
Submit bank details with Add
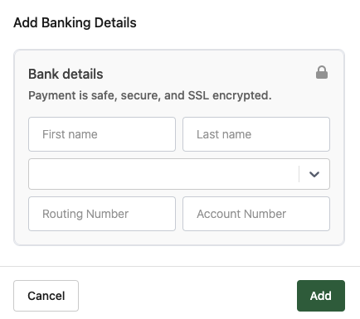click(x=321, y=296)
